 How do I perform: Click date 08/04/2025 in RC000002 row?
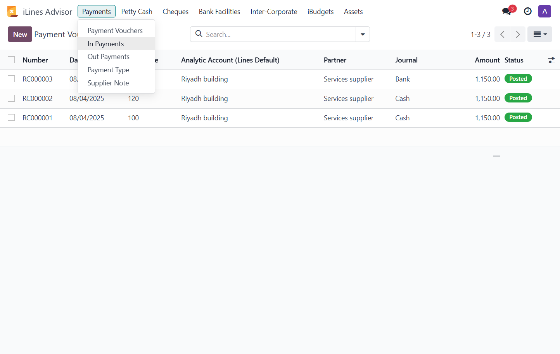(x=87, y=99)
